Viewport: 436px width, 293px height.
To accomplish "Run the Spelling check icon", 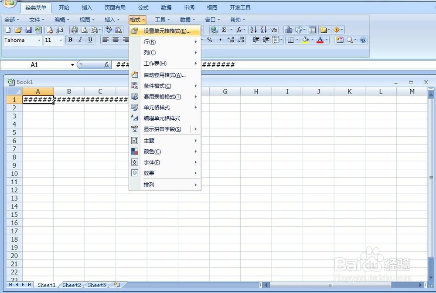I will [x=109, y=30].
